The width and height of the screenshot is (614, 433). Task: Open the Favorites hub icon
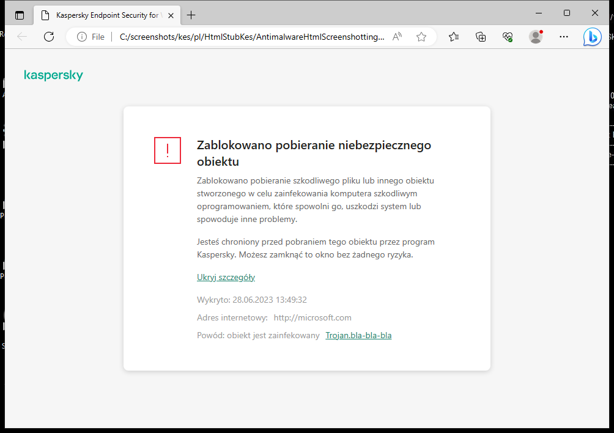pyautogui.click(x=453, y=37)
